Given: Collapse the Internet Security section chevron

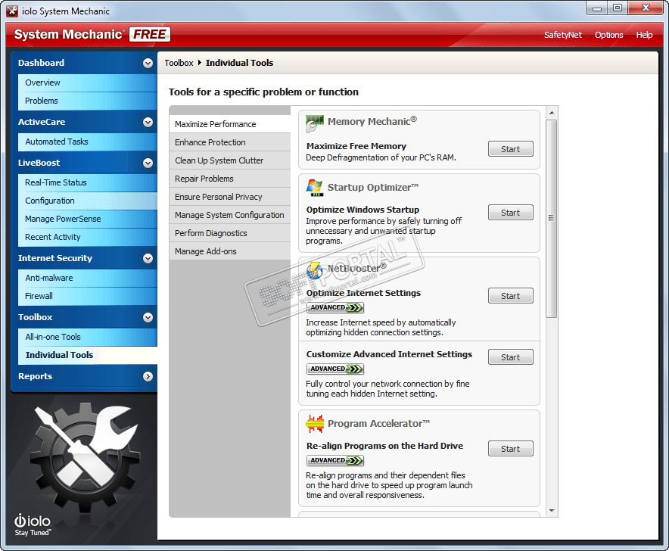Looking at the screenshot, I should pos(148,259).
